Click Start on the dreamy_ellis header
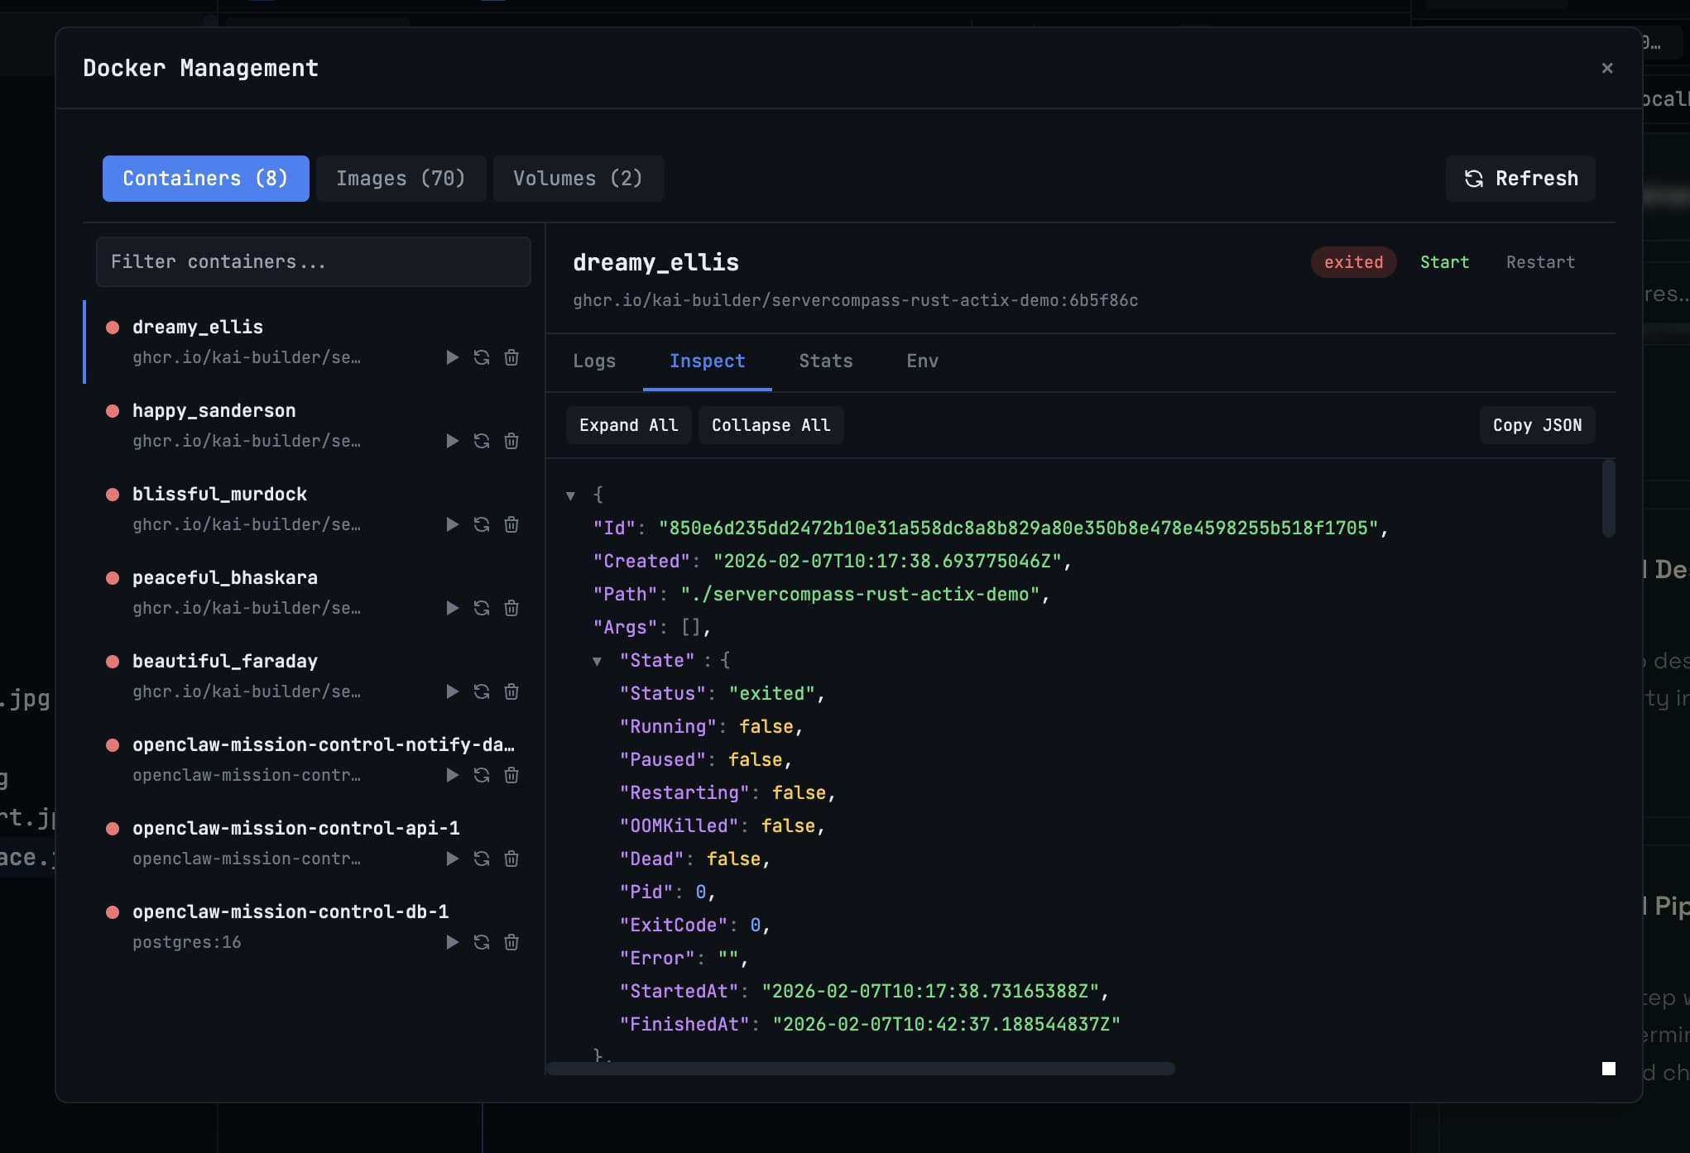1690x1153 pixels. pos(1444,262)
